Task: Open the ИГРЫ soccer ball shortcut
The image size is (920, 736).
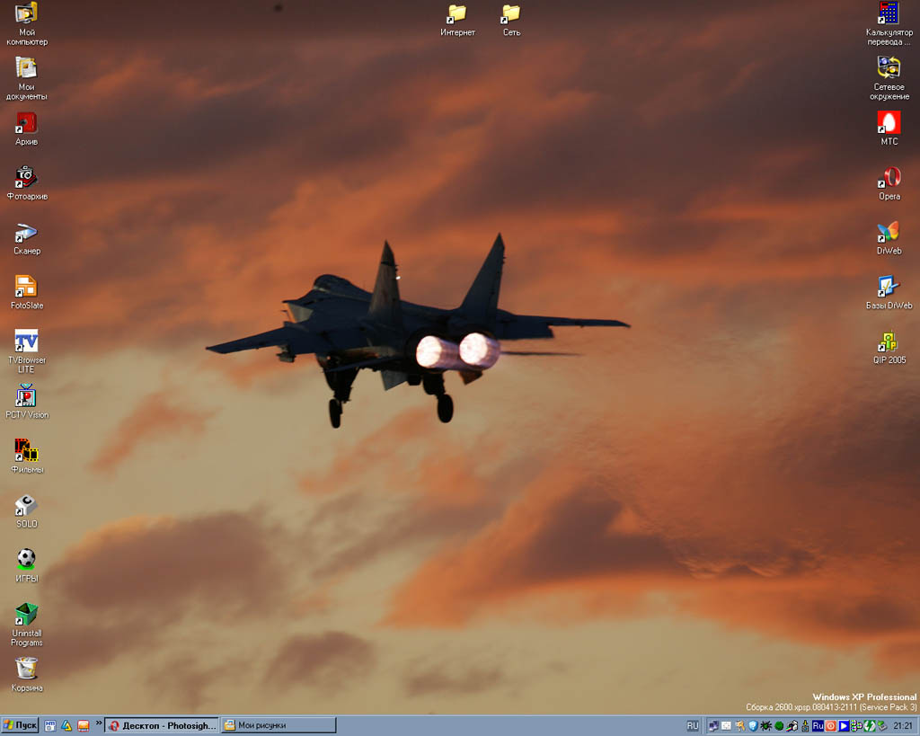Action: tap(26, 559)
